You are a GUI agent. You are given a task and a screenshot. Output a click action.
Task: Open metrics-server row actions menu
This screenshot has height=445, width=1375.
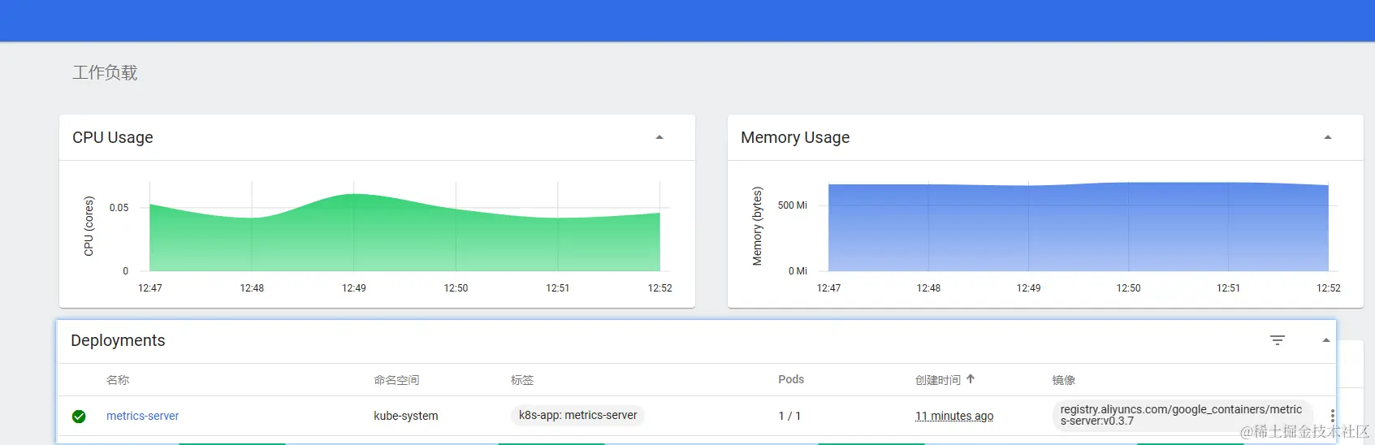tap(1333, 416)
